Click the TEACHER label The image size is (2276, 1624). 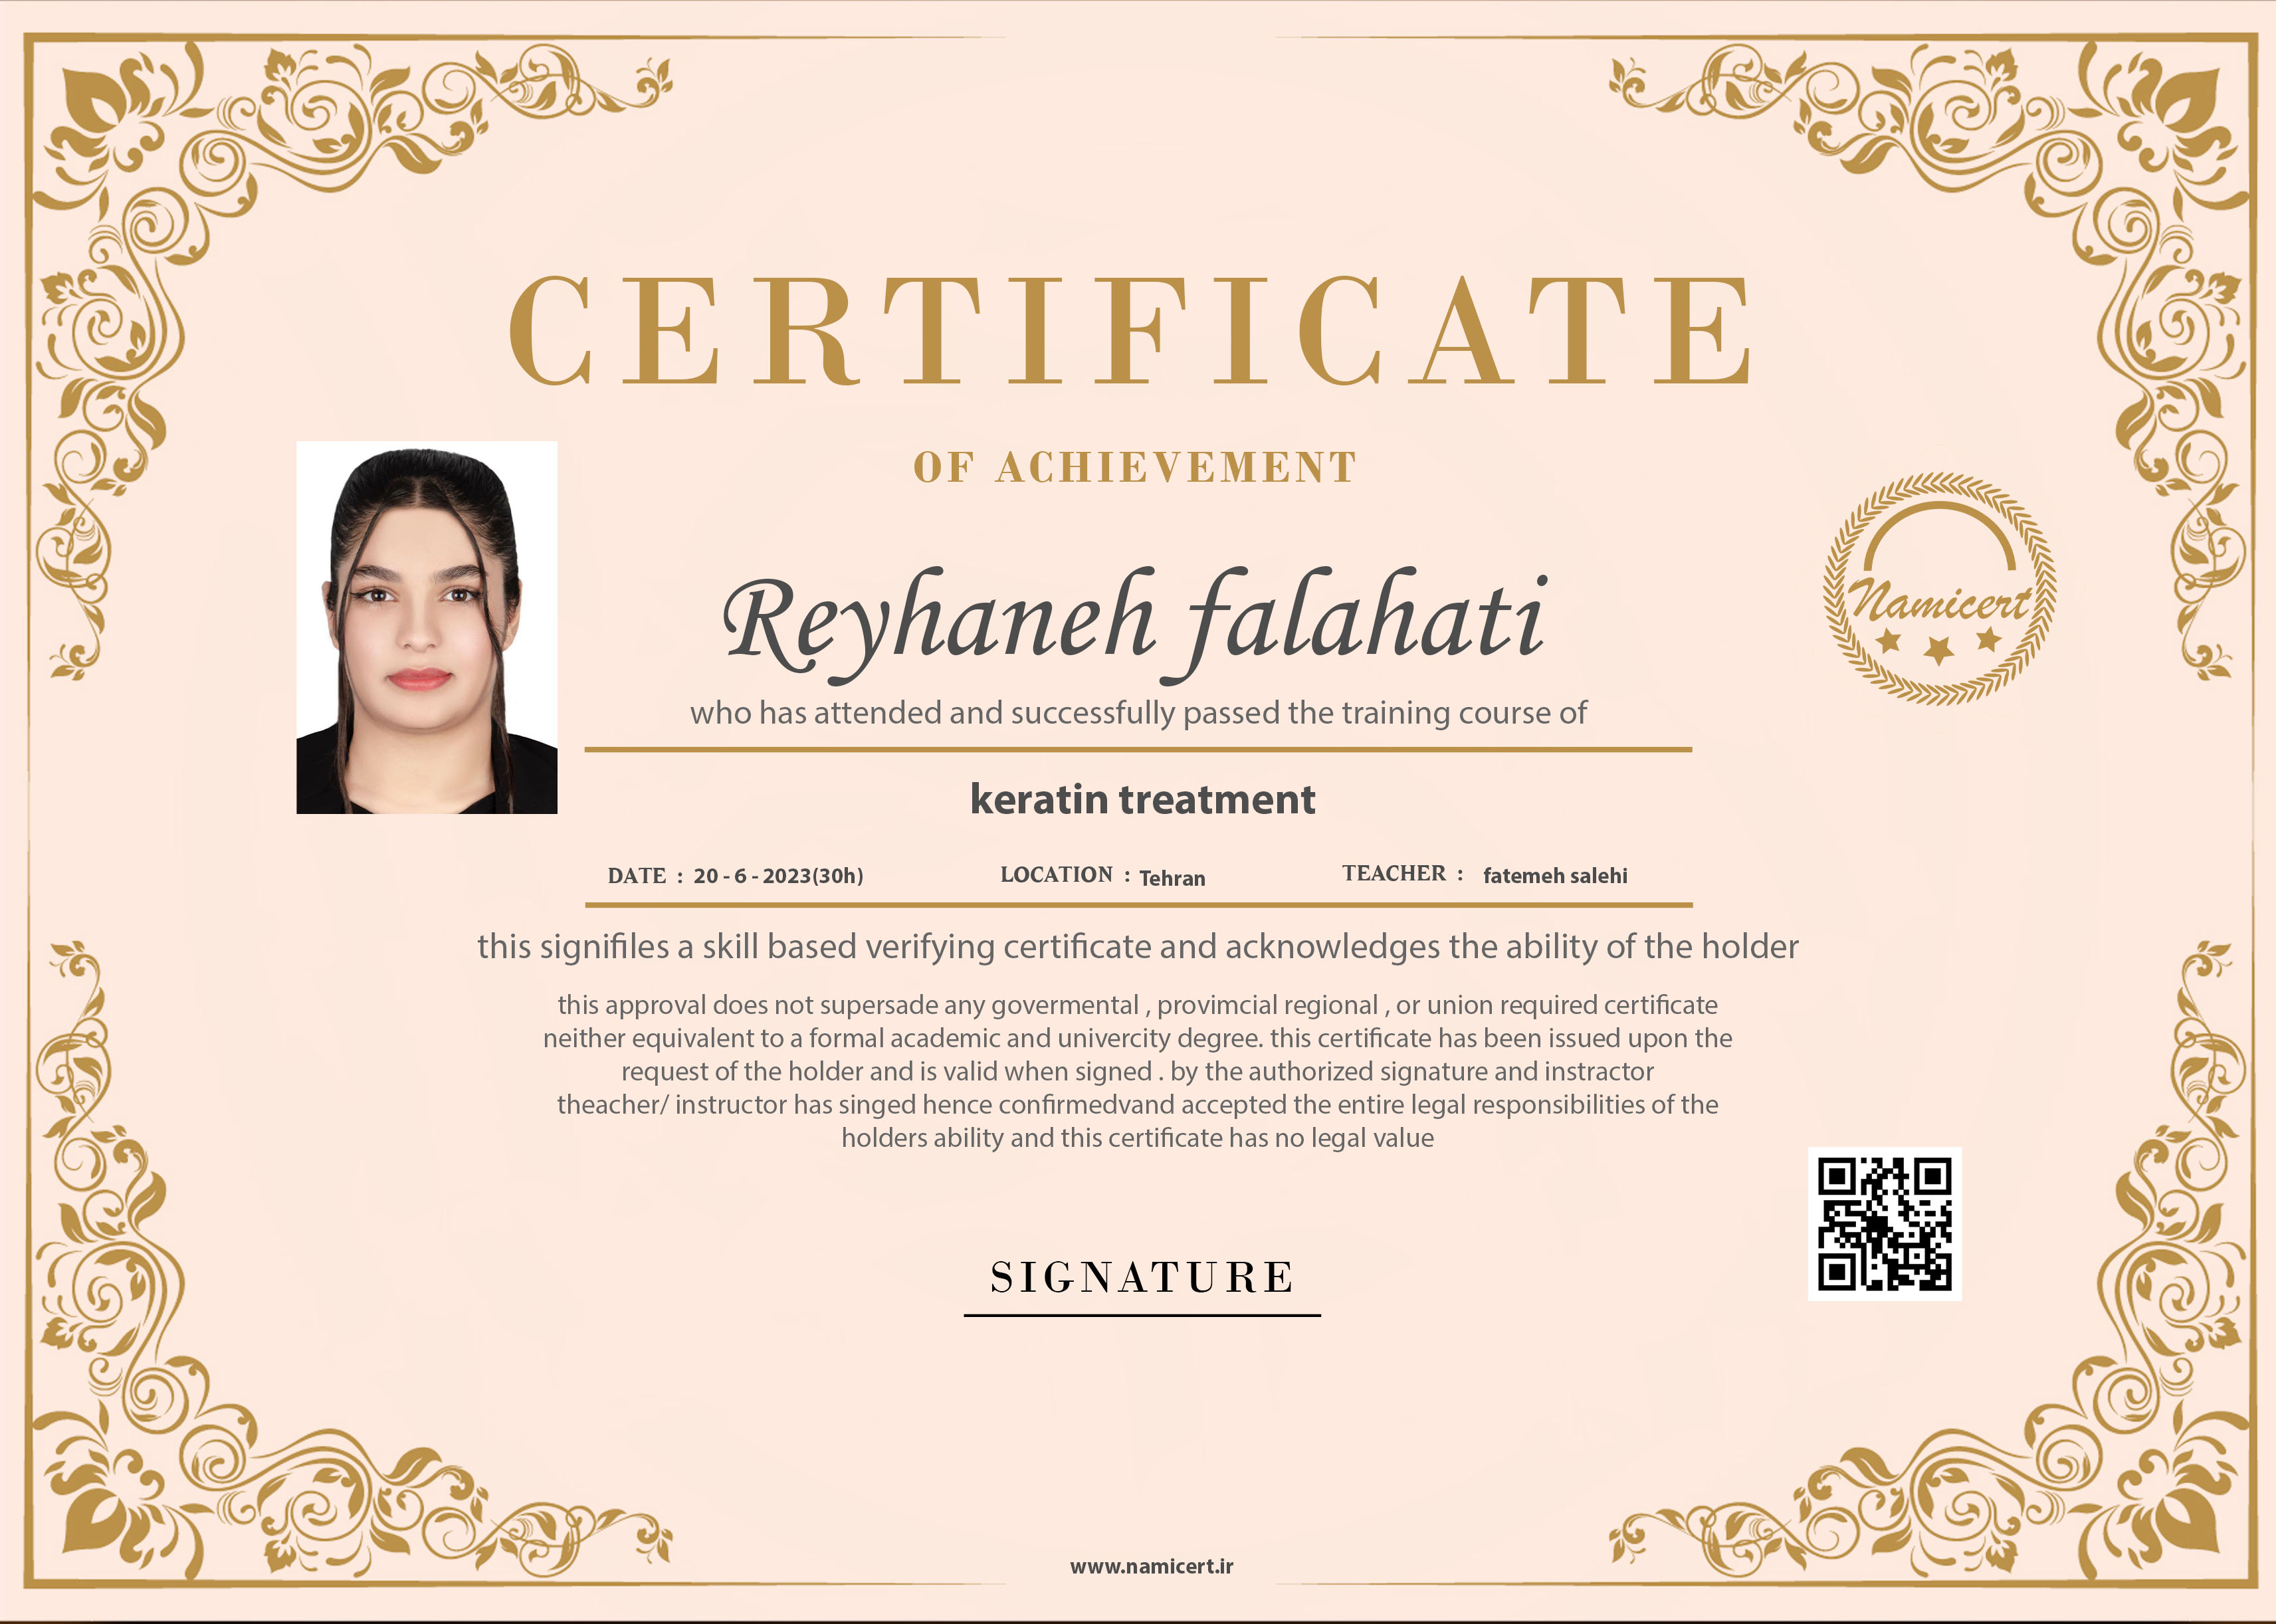[1394, 873]
